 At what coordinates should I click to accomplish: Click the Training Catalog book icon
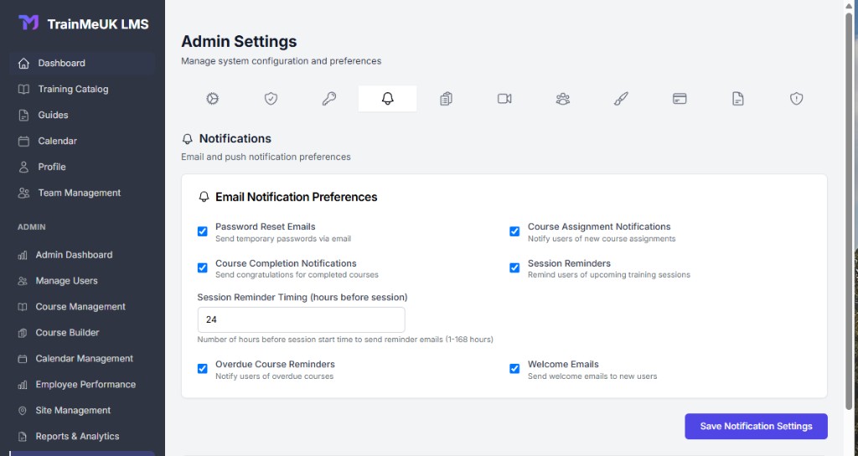pos(23,89)
